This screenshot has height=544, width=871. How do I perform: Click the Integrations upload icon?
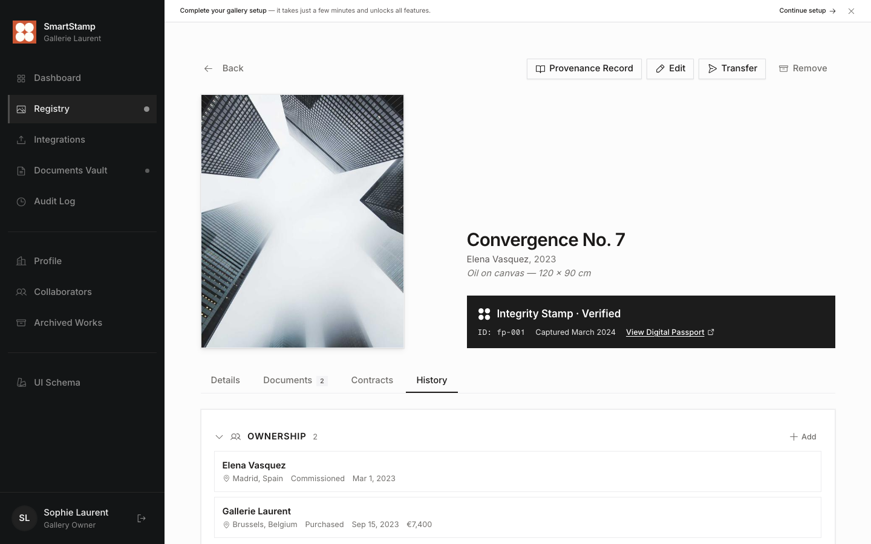coord(21,140)
